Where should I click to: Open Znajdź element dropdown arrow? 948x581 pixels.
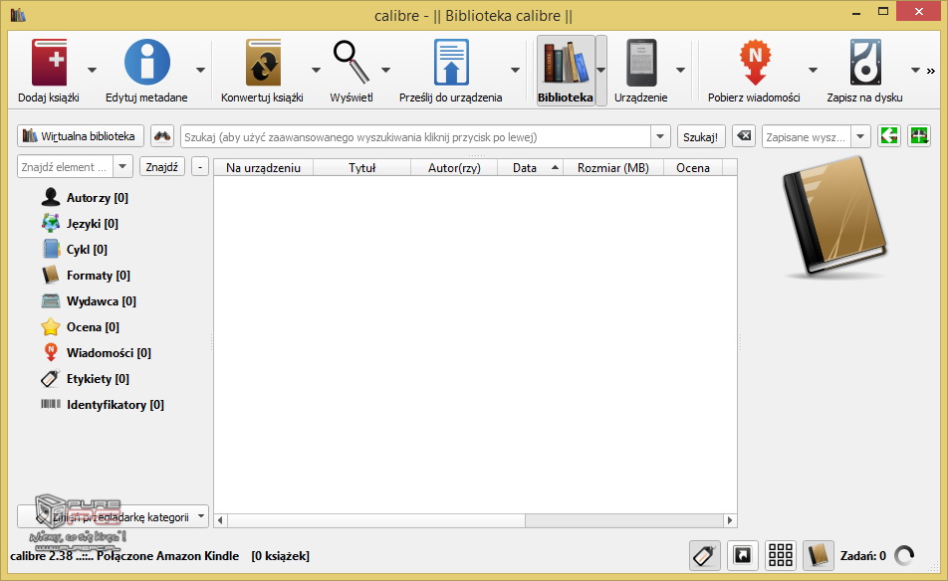pyautogui.click(x=122, y=166)
